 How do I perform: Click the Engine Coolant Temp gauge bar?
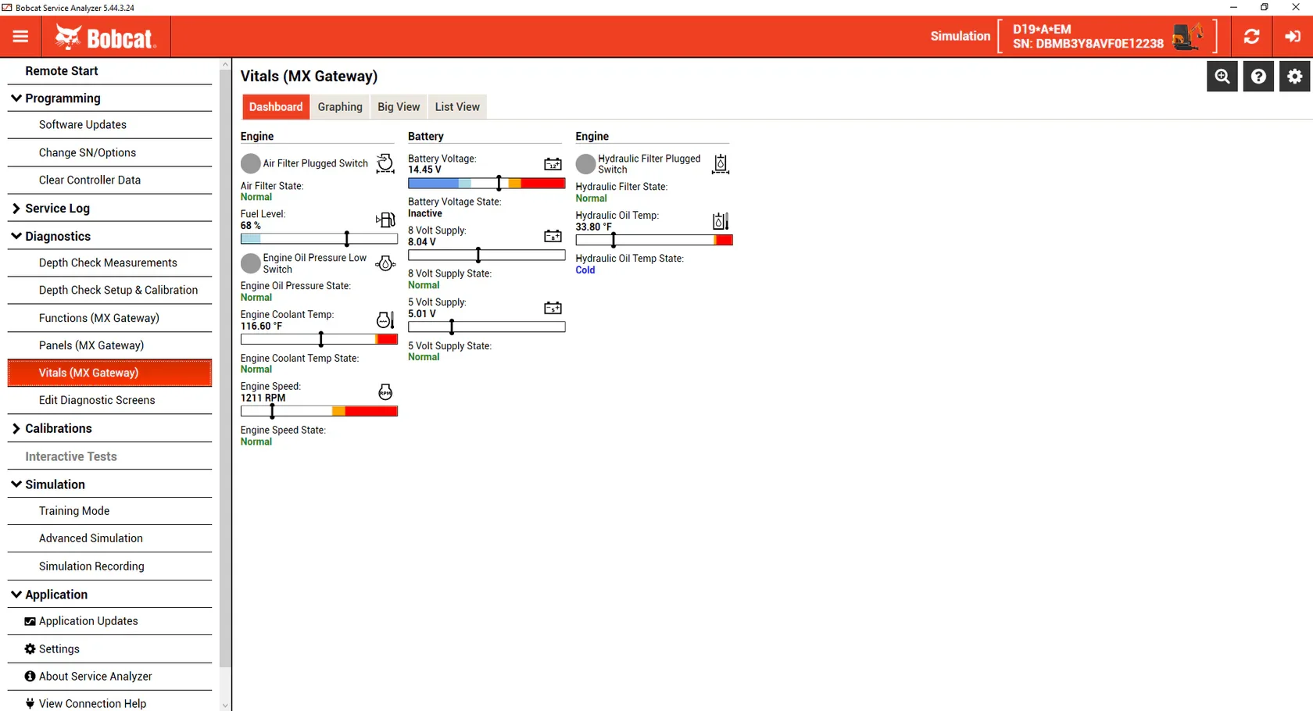pyautogui.click(x=319, y=340)
